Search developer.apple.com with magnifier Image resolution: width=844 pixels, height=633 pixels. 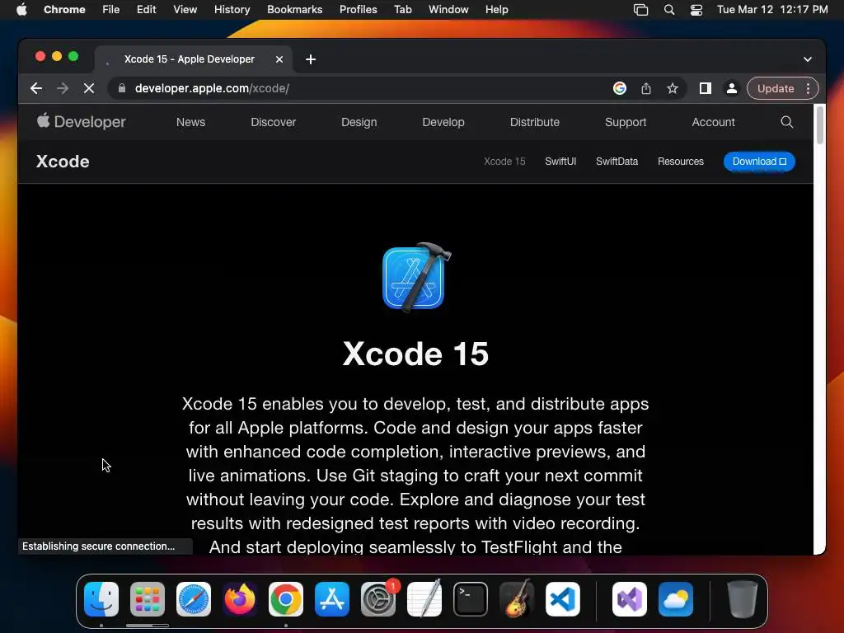(x=787, y=122)
